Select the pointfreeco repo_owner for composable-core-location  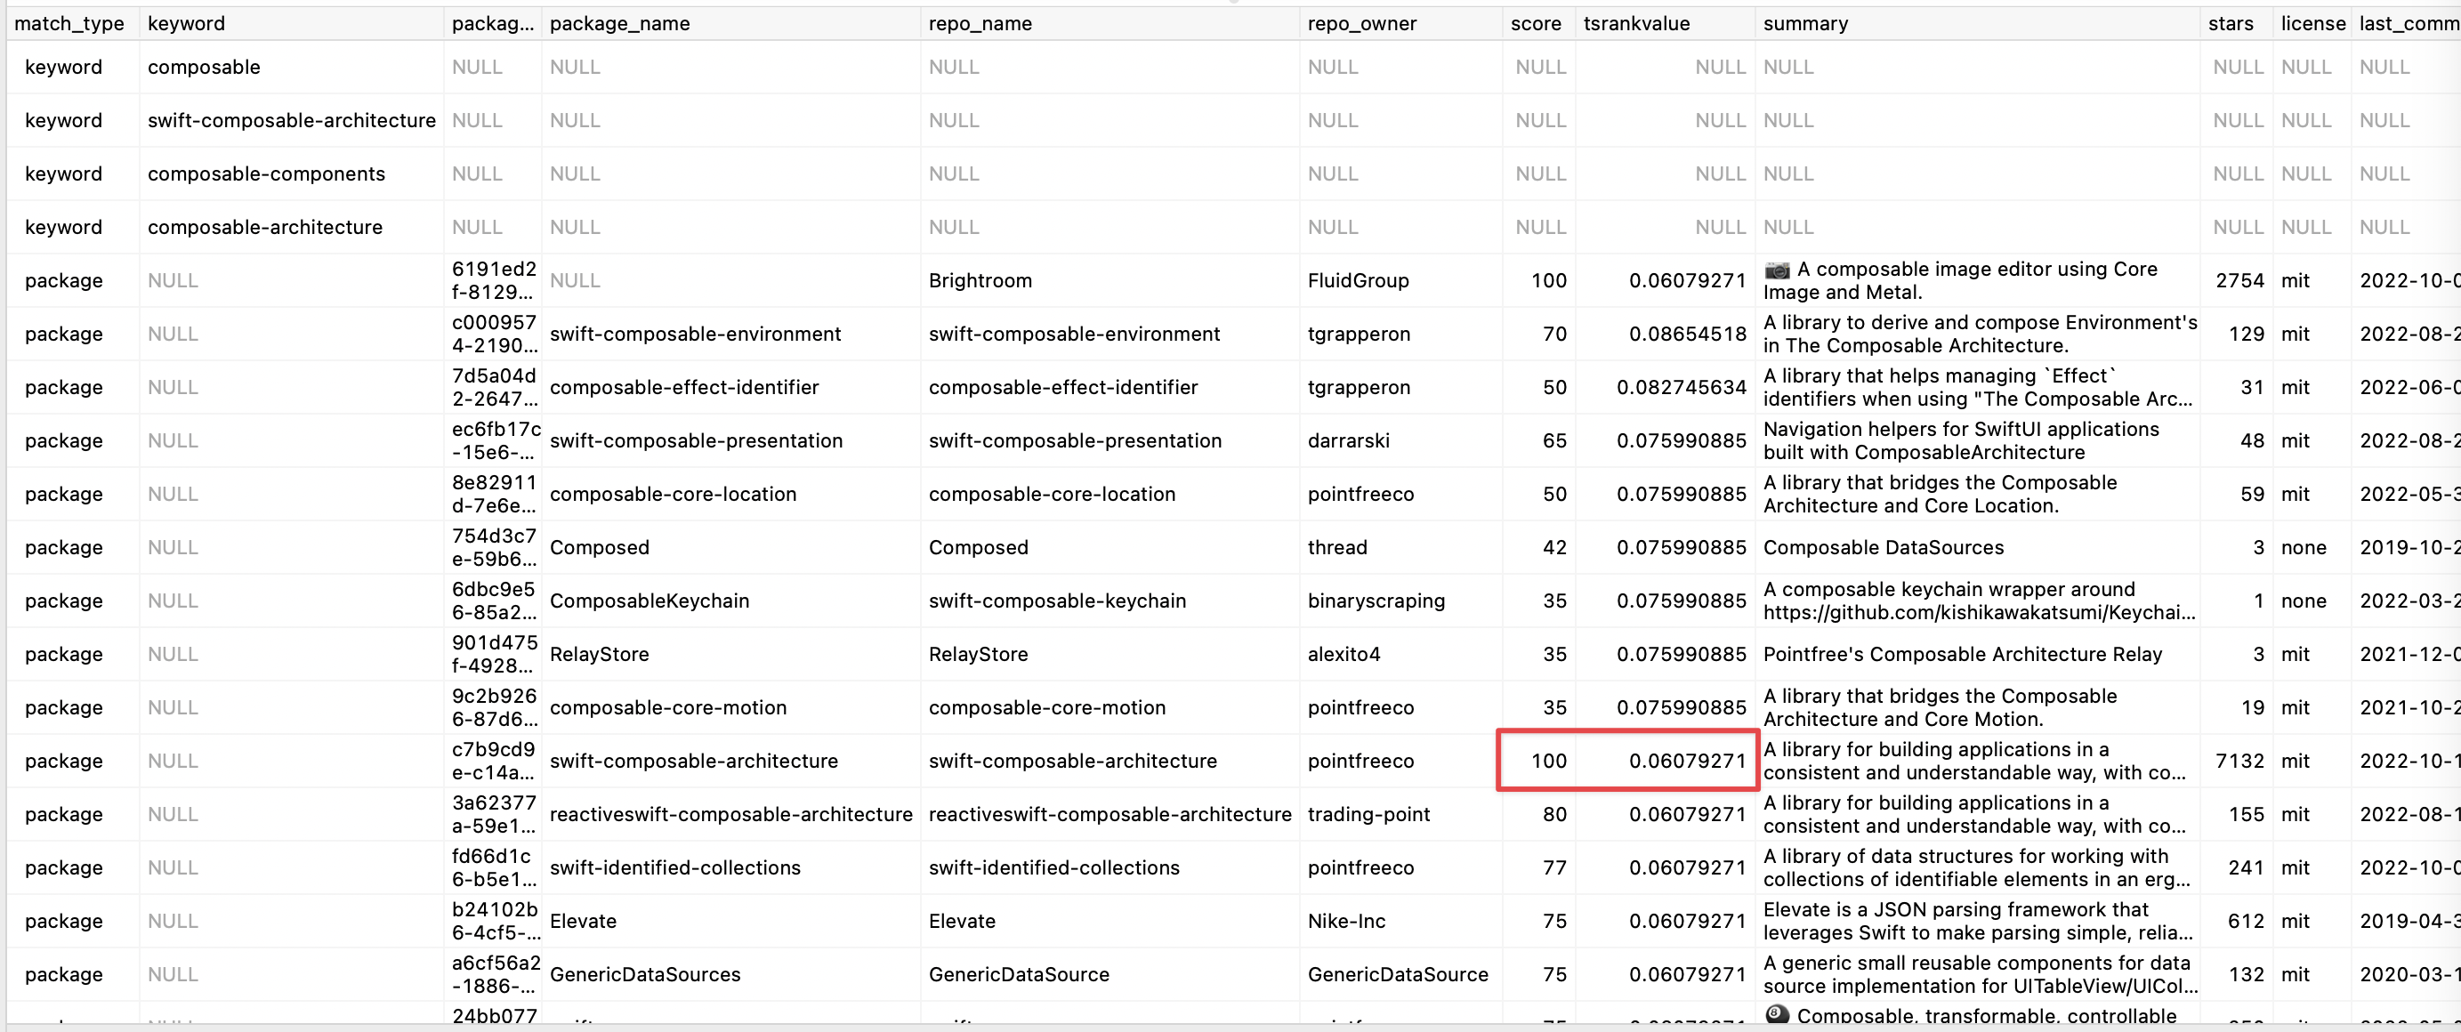click(x=1360, y=494)
